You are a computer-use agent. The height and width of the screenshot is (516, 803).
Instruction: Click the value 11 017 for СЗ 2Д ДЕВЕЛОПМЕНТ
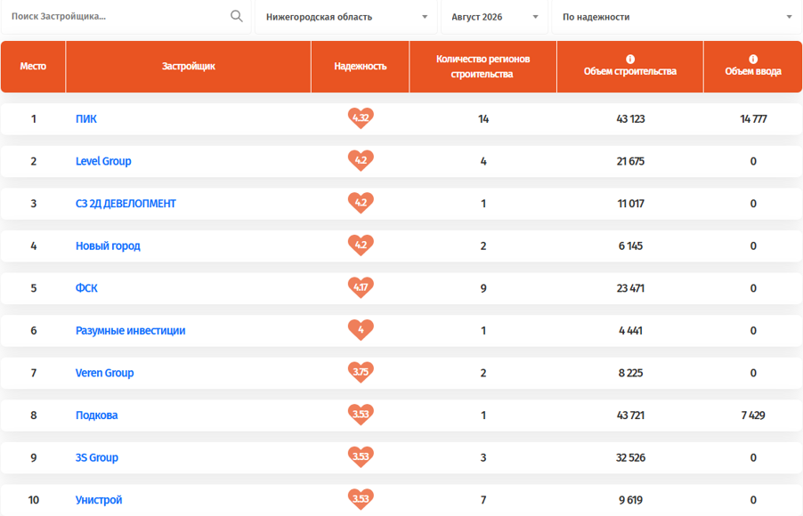point(630,204)
